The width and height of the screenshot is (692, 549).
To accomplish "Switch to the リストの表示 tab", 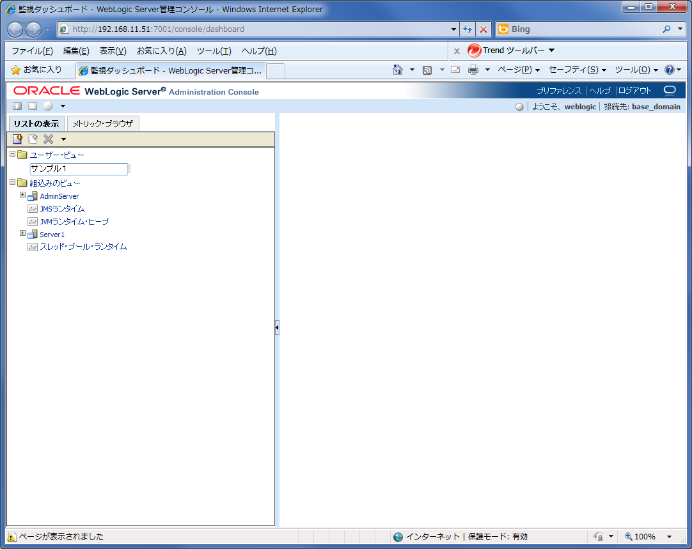I will (36, 124).
